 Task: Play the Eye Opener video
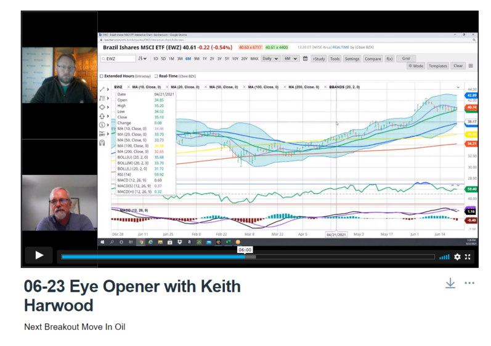tap(39, 255)
